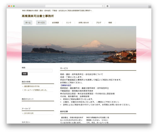Click the カテゴリー sidebar heading
This screenshot has height=133, width=158.
[26, 122]
